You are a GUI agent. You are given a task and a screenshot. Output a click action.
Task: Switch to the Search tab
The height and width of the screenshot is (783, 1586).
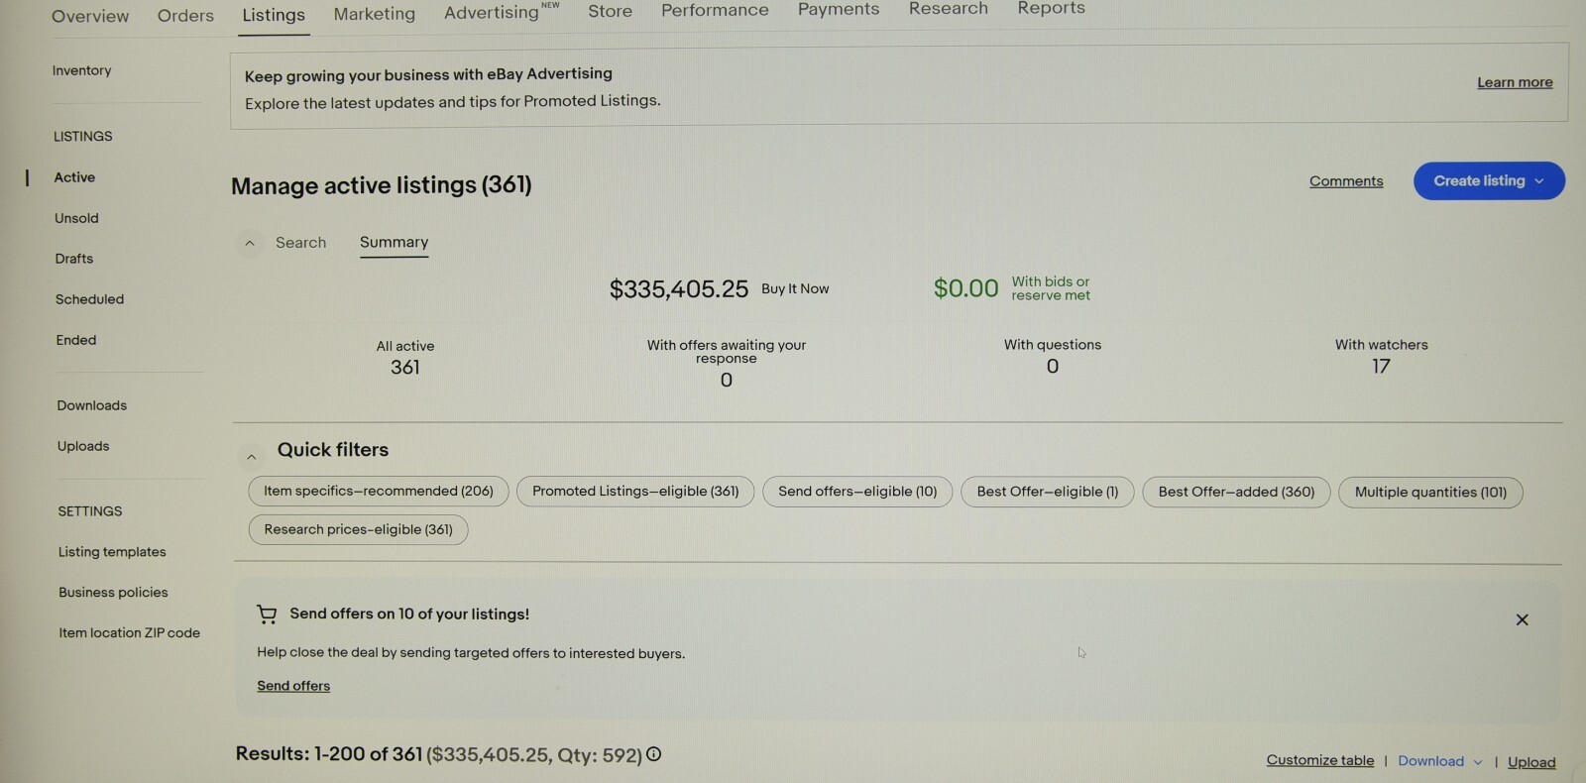coord(300,243)
